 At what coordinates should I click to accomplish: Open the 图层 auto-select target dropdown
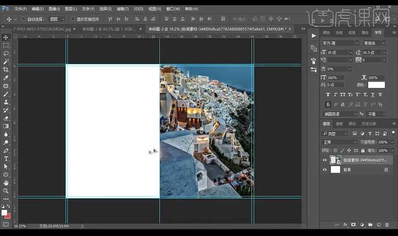(x=57, y=19)
